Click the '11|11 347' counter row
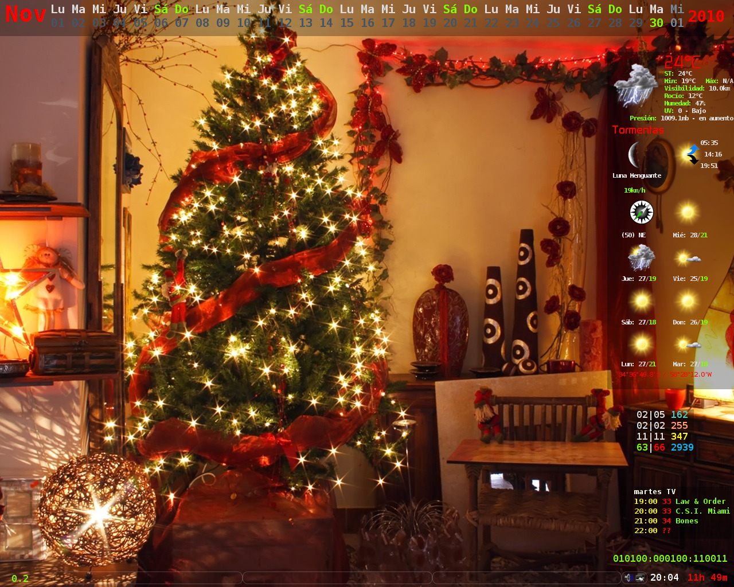This screenshot has height=587, width=734. (662, 436)
